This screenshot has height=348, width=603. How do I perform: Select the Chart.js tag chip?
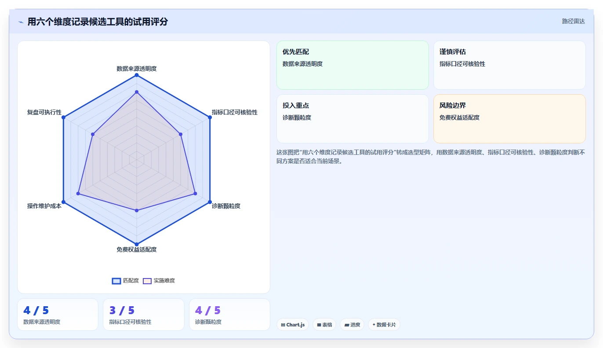(293, 325)
